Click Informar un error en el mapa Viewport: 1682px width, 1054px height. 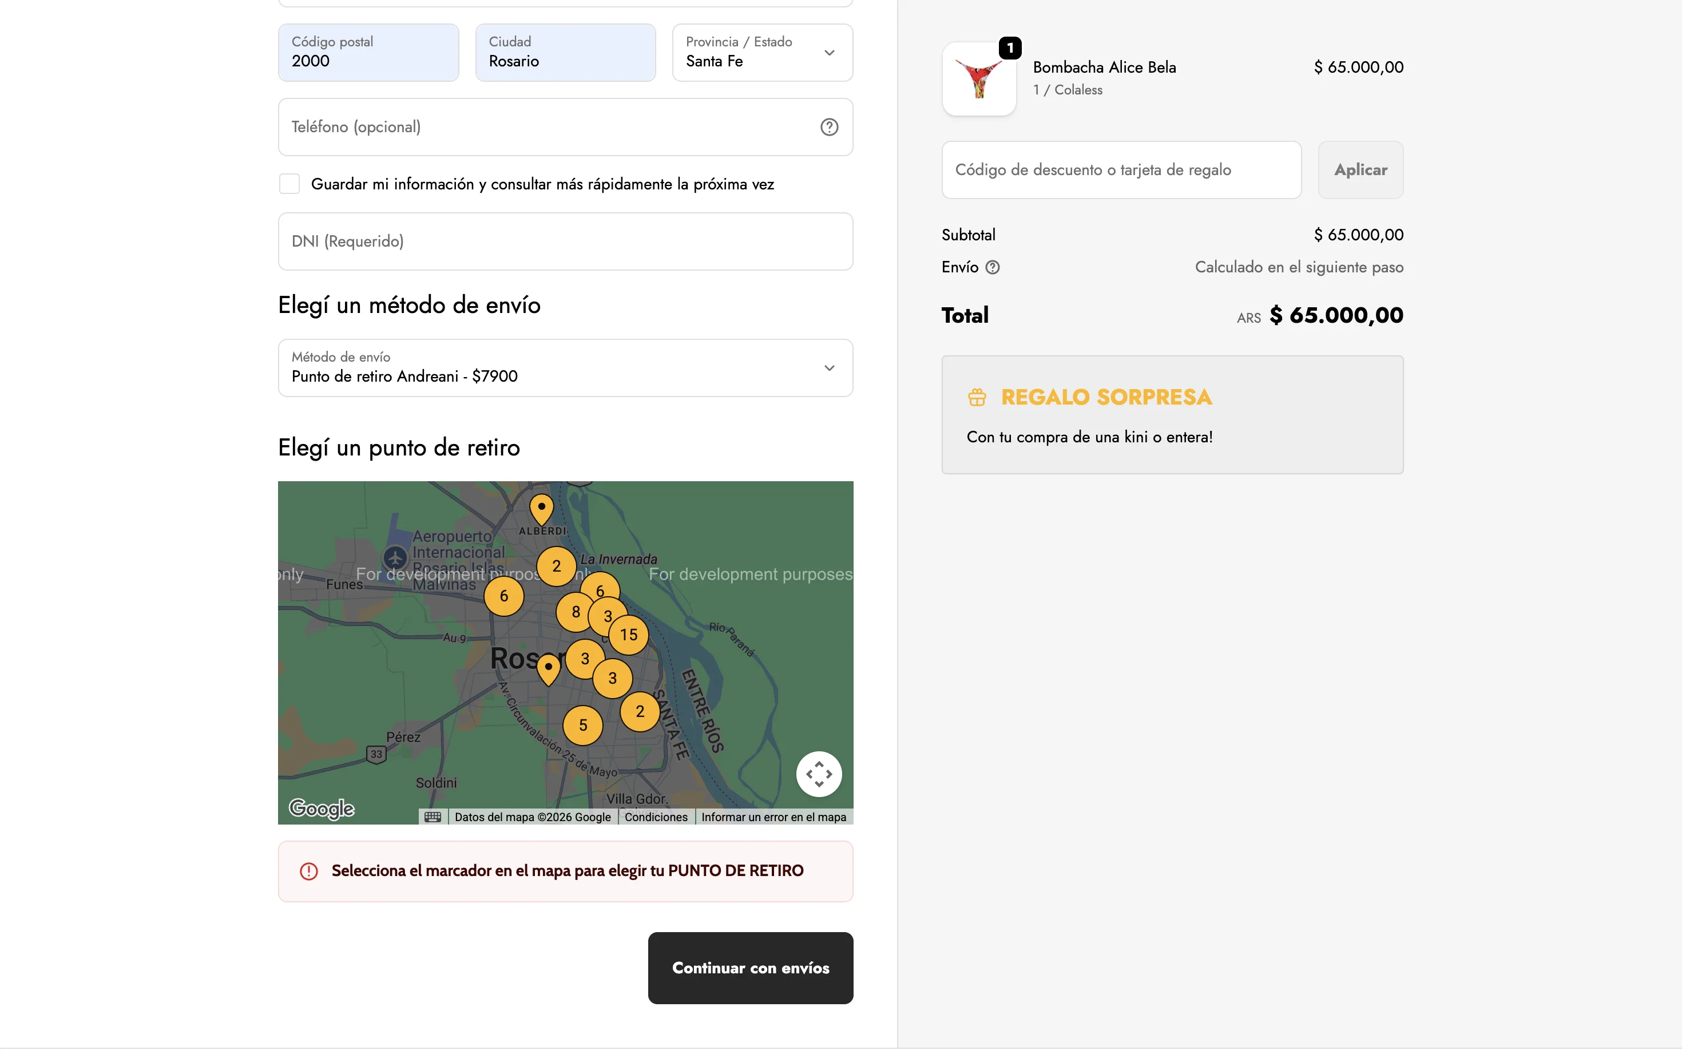[773, 817]
